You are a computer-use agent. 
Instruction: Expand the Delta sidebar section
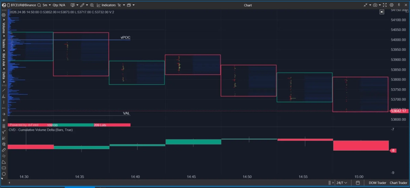point(4,76)
